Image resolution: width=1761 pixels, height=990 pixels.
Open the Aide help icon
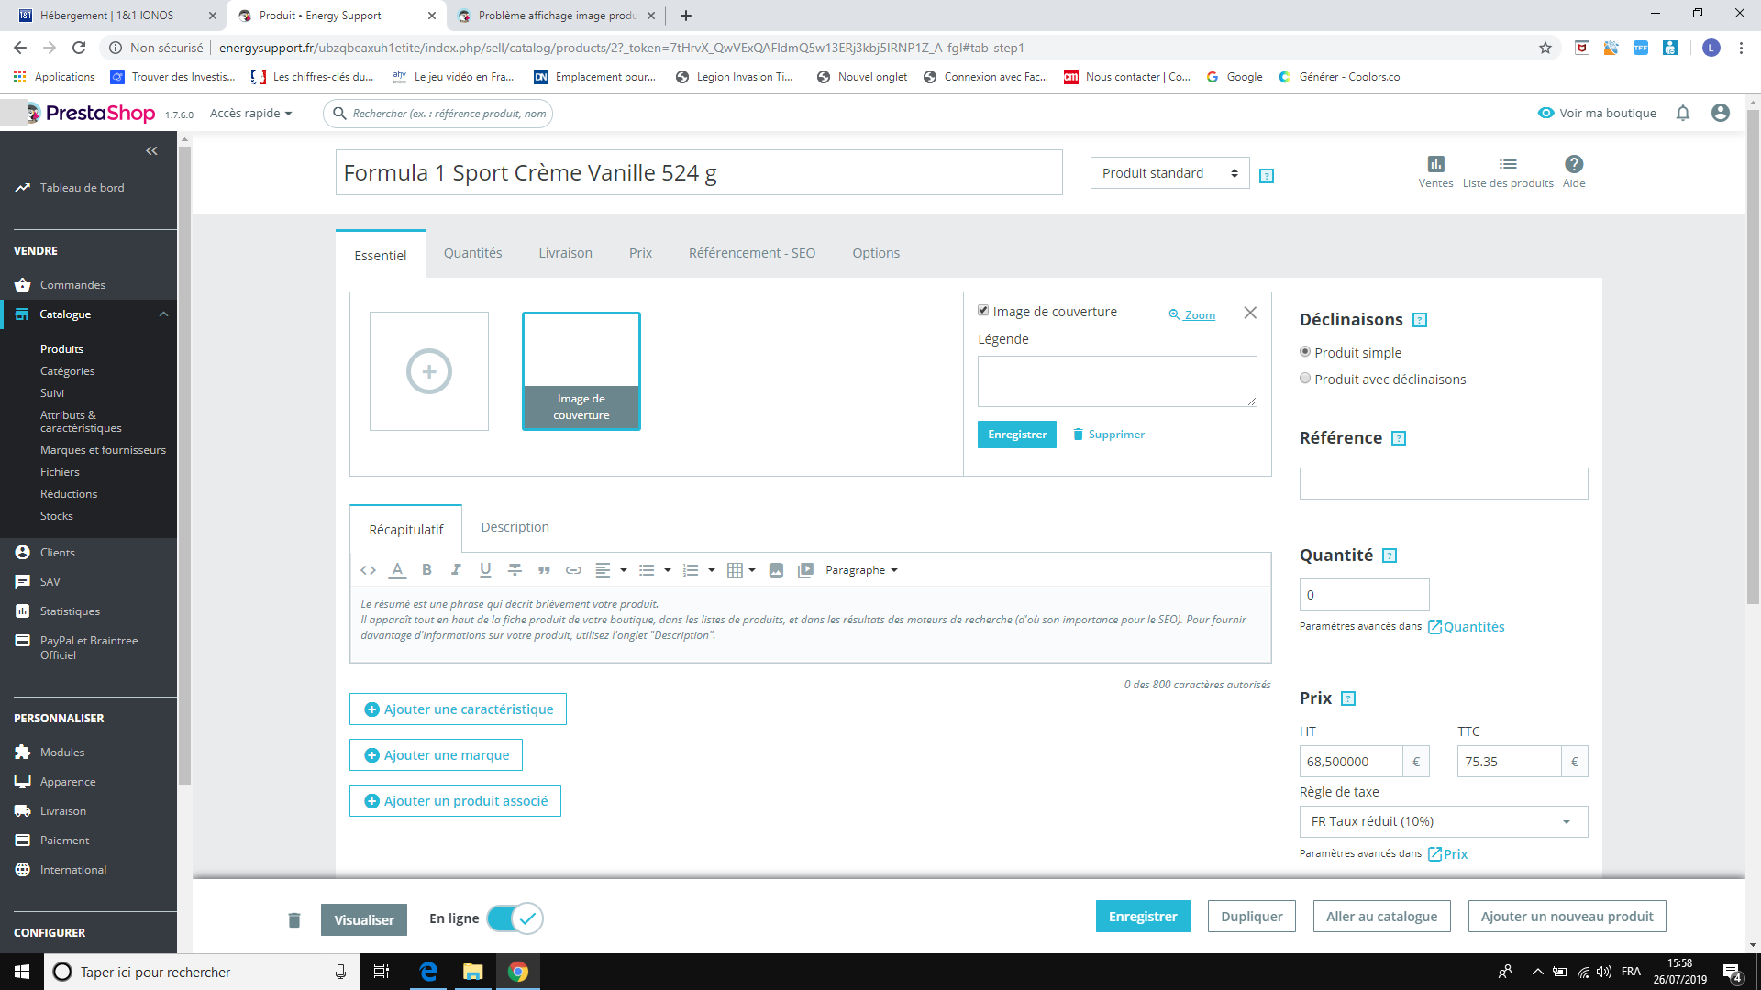pyautogui.click(x=1574, y=165)
